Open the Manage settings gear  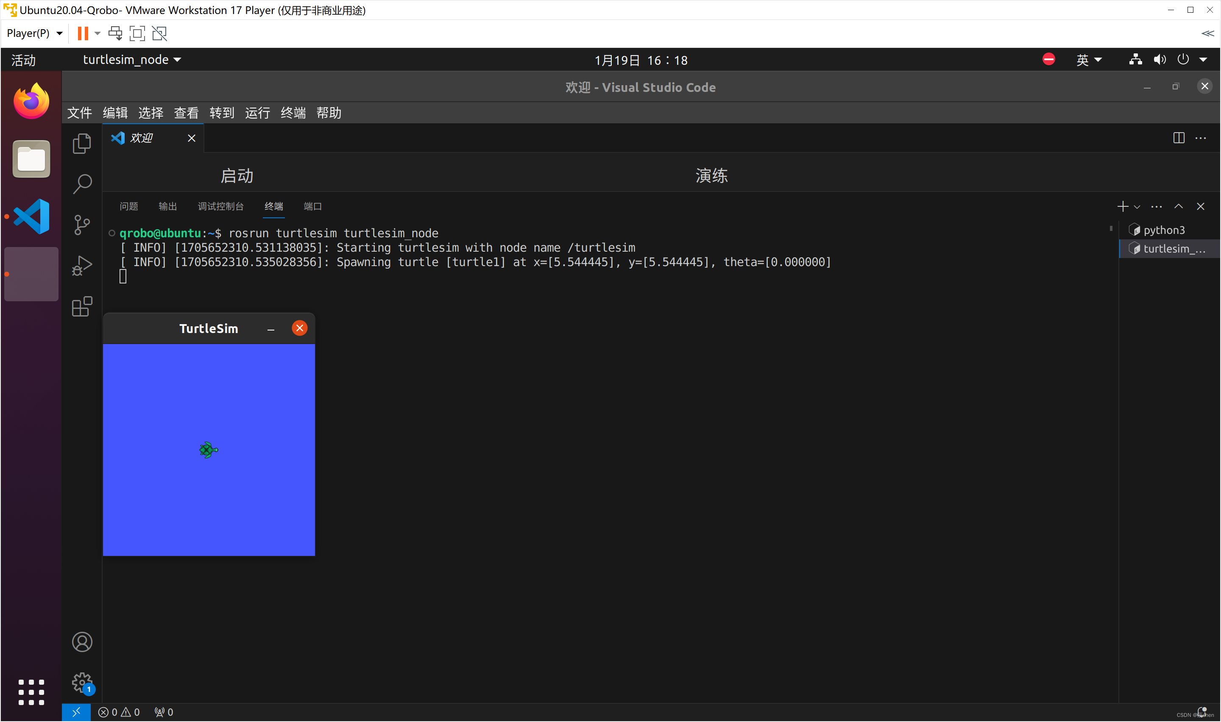[x=82, y=683]
